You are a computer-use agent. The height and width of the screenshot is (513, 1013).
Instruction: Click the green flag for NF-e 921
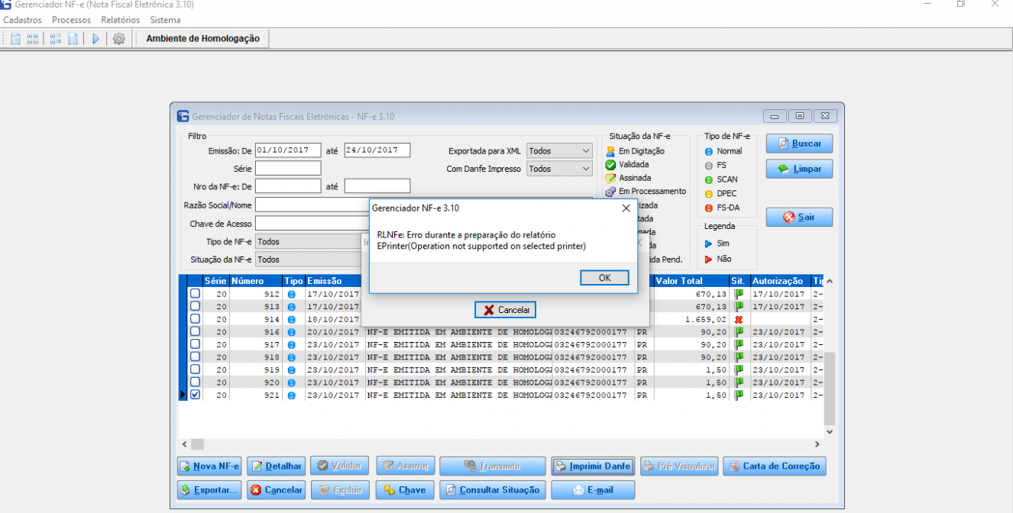click(x=739, y=395)
